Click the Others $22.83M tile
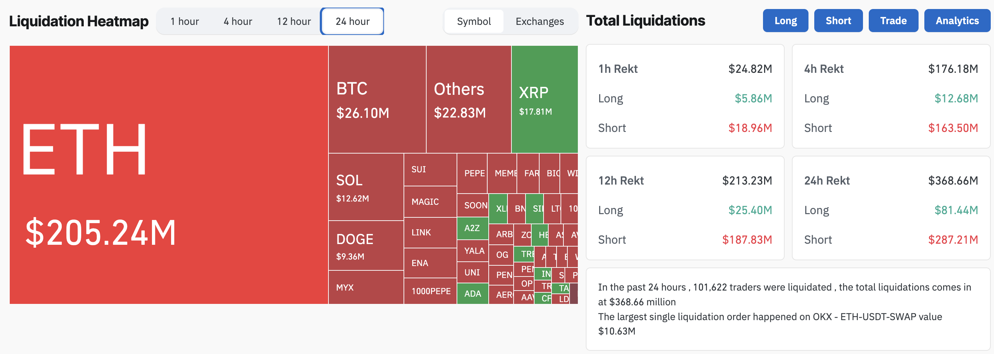Screen dimensions: 994x354 pos(469,99)
